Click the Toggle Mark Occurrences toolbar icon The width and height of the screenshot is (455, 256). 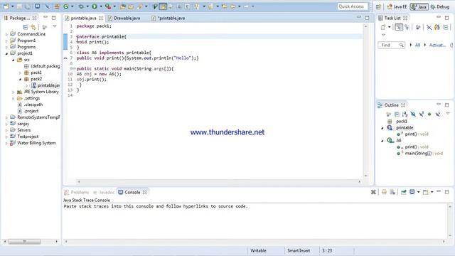pyautogui.click(x=163, y=6)
